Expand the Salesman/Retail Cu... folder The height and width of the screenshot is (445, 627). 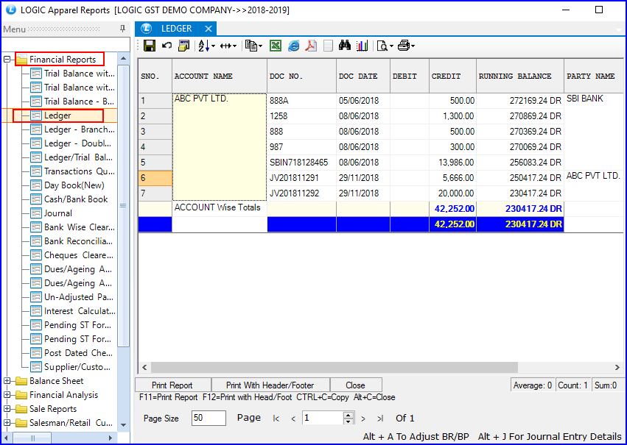pos(7,423)
